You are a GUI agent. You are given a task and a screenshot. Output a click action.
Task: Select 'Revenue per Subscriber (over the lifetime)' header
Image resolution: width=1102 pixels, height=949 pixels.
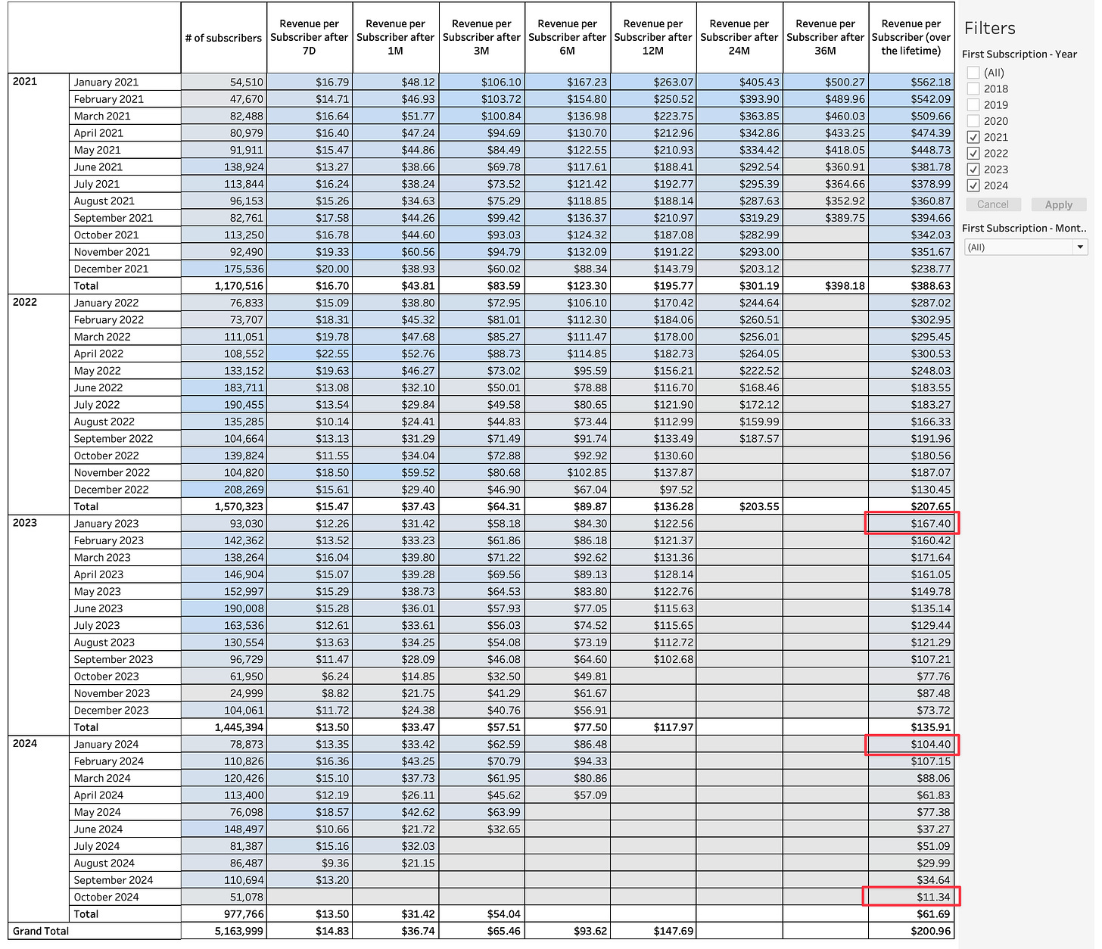pos(911,38)
